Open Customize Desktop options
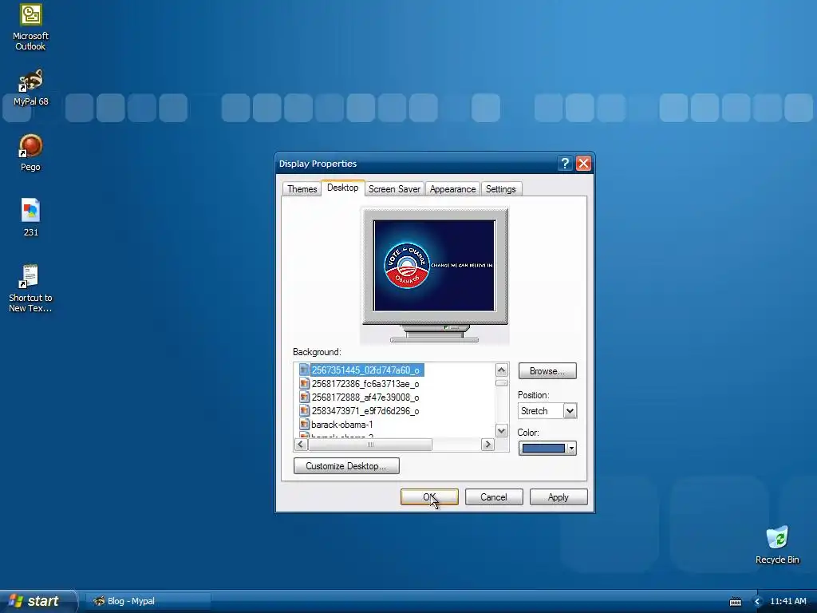Viewport: 817px width, 613px height. tap(346, 466)
